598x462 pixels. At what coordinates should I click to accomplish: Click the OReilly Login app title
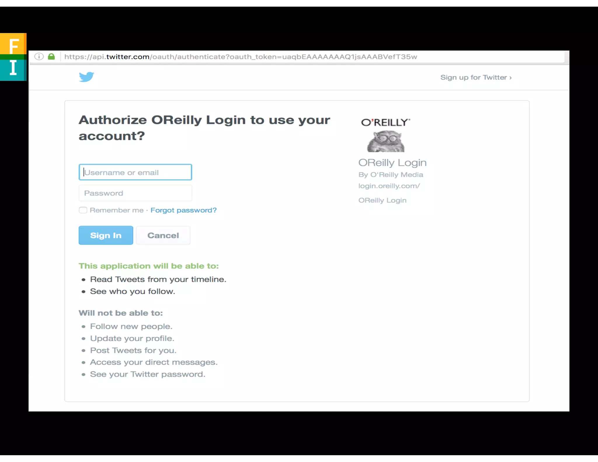click(x=392, y=163)
